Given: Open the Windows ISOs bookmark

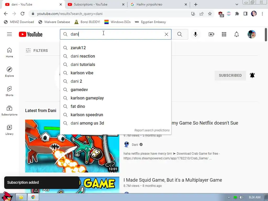Looking at the screenshot, I should (x=118, y=22).
